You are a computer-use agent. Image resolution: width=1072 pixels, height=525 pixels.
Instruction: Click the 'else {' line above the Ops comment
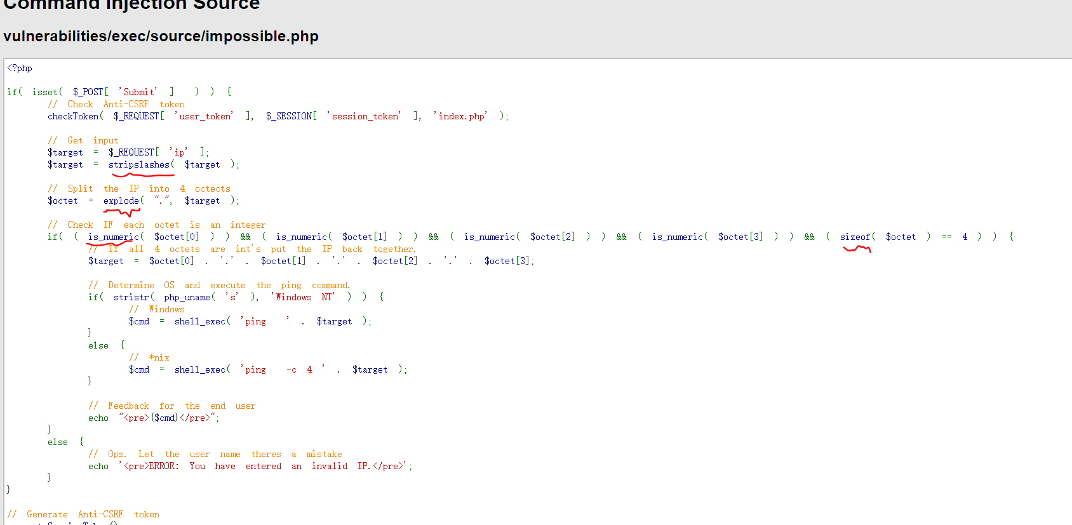coord(65,442)
